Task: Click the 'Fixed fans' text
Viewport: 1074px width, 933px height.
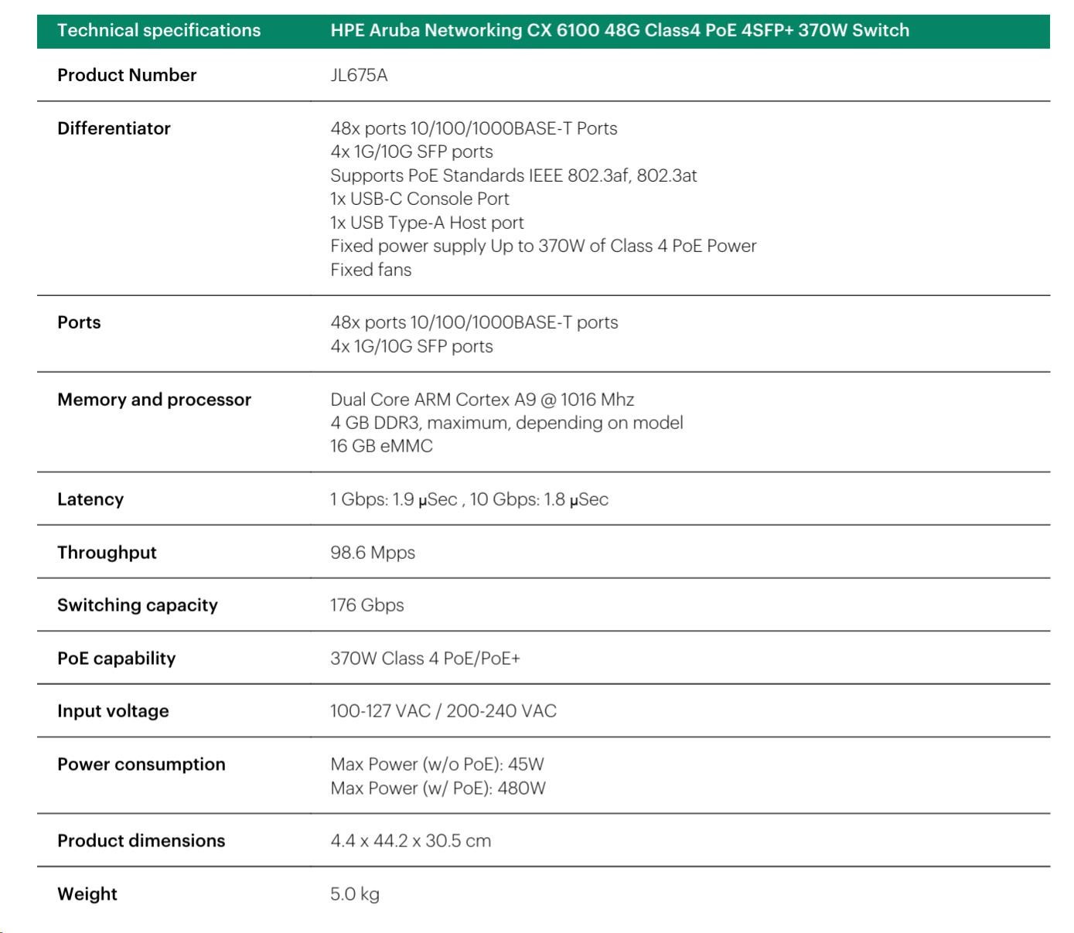Action: [370, 270]
